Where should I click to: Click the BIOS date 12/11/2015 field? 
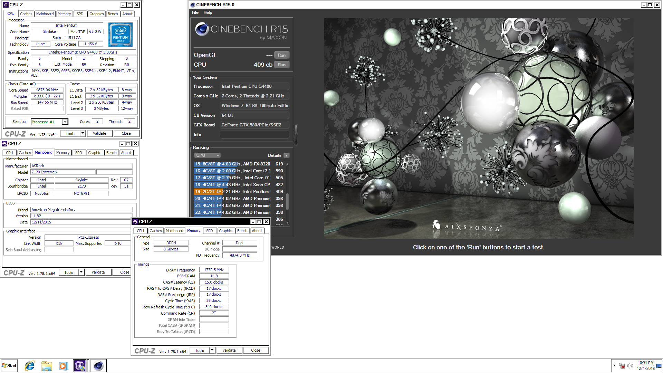[x=81, y=222]
